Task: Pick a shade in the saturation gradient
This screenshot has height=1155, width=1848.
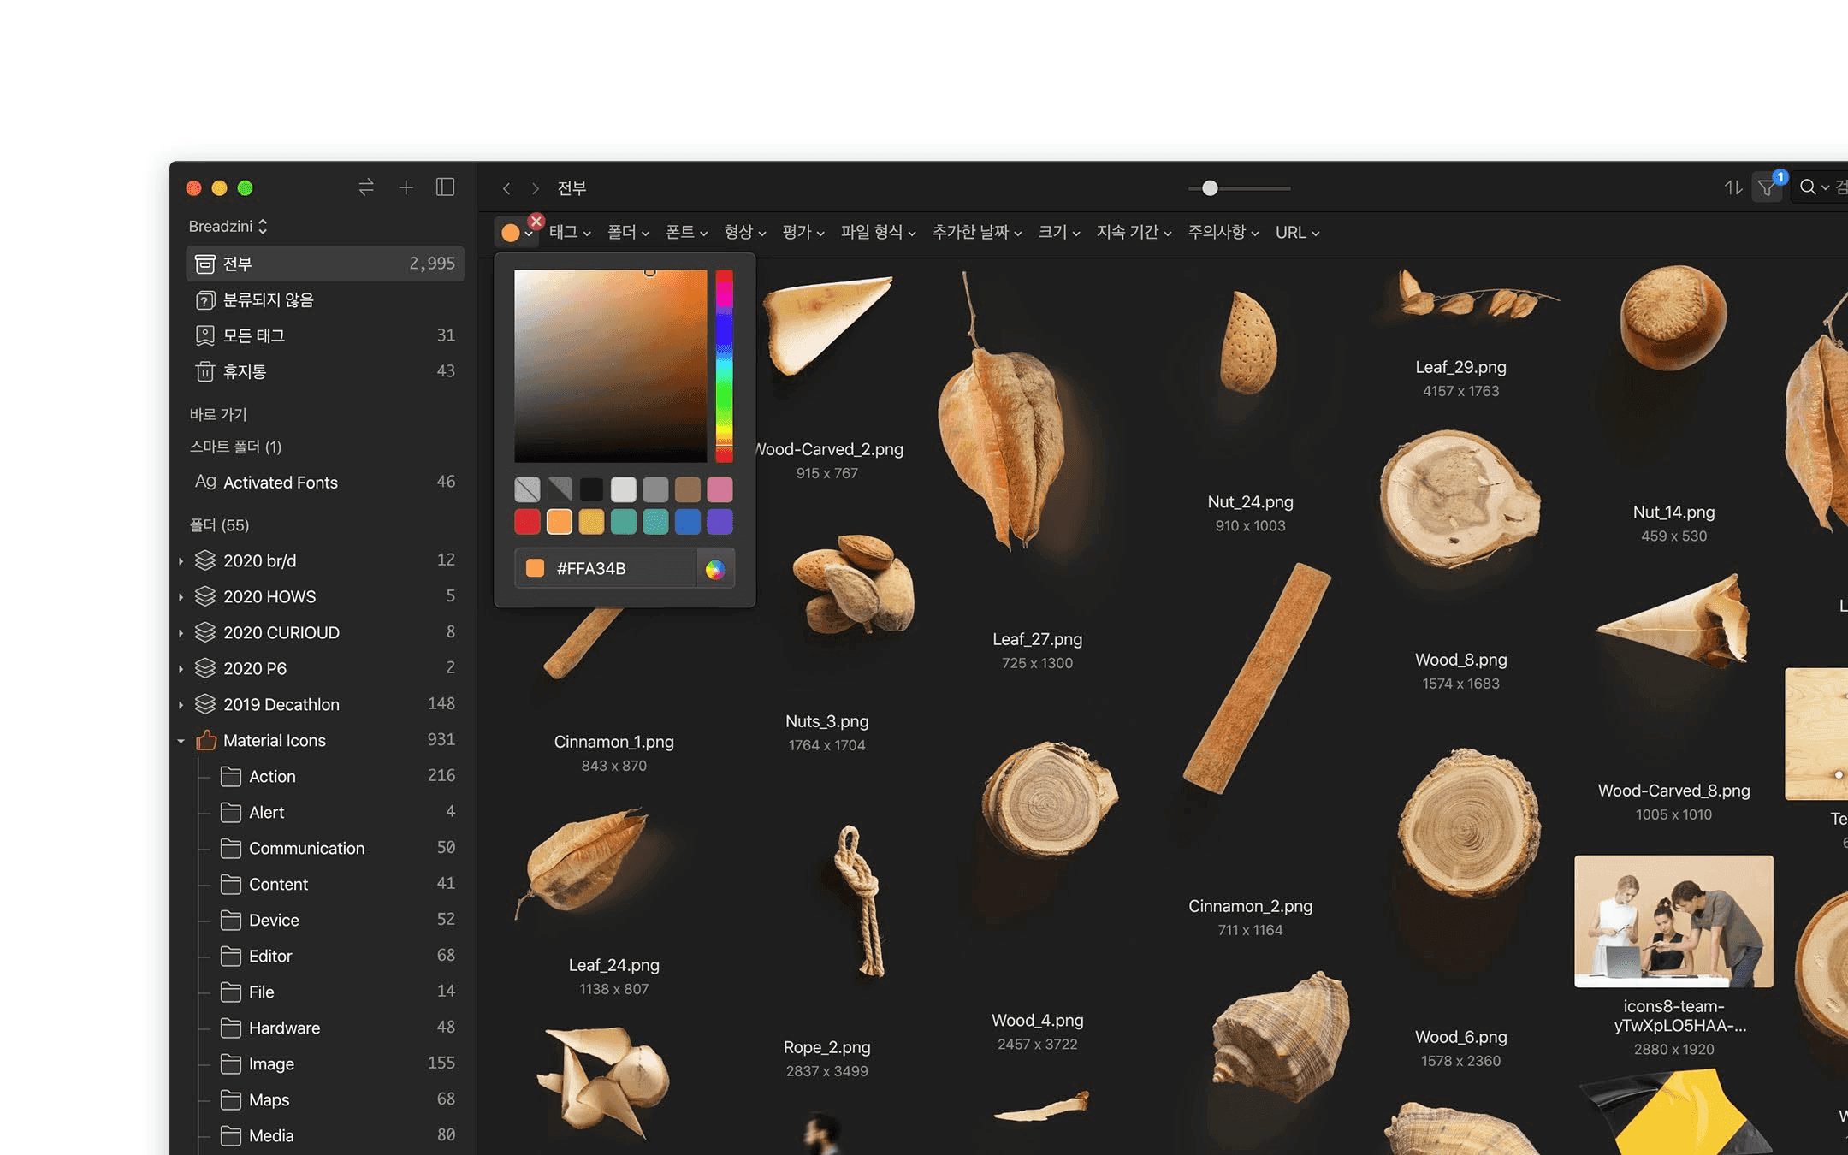Action: point(611,366)
